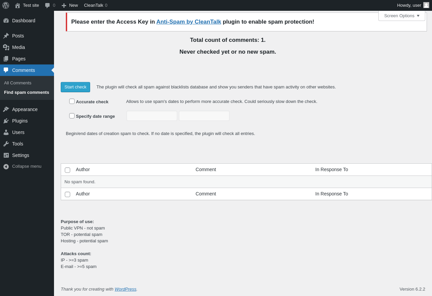Click the plus New icon
The width and height of the screenshot is (432, 296).
pyautogui.click(x=64, y=5)
